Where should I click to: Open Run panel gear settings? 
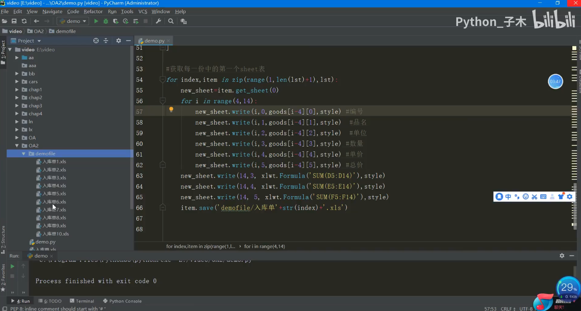[562, 256]
